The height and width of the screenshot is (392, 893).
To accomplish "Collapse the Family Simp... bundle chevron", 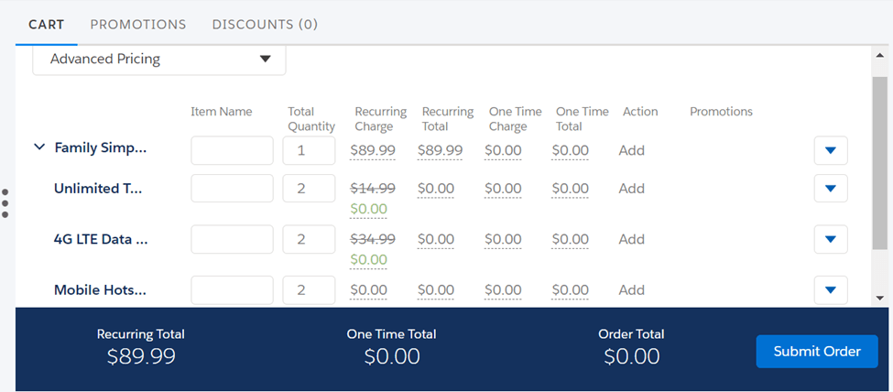I will (x=39, y=147).
